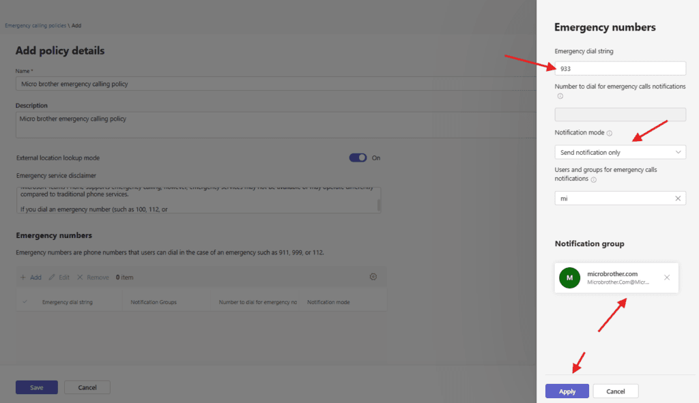Click info icon beside Notification mode label
699x403 pixels.
click(x=610, y=133)
